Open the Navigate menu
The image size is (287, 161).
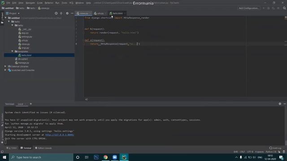click(x=30, y=3)
